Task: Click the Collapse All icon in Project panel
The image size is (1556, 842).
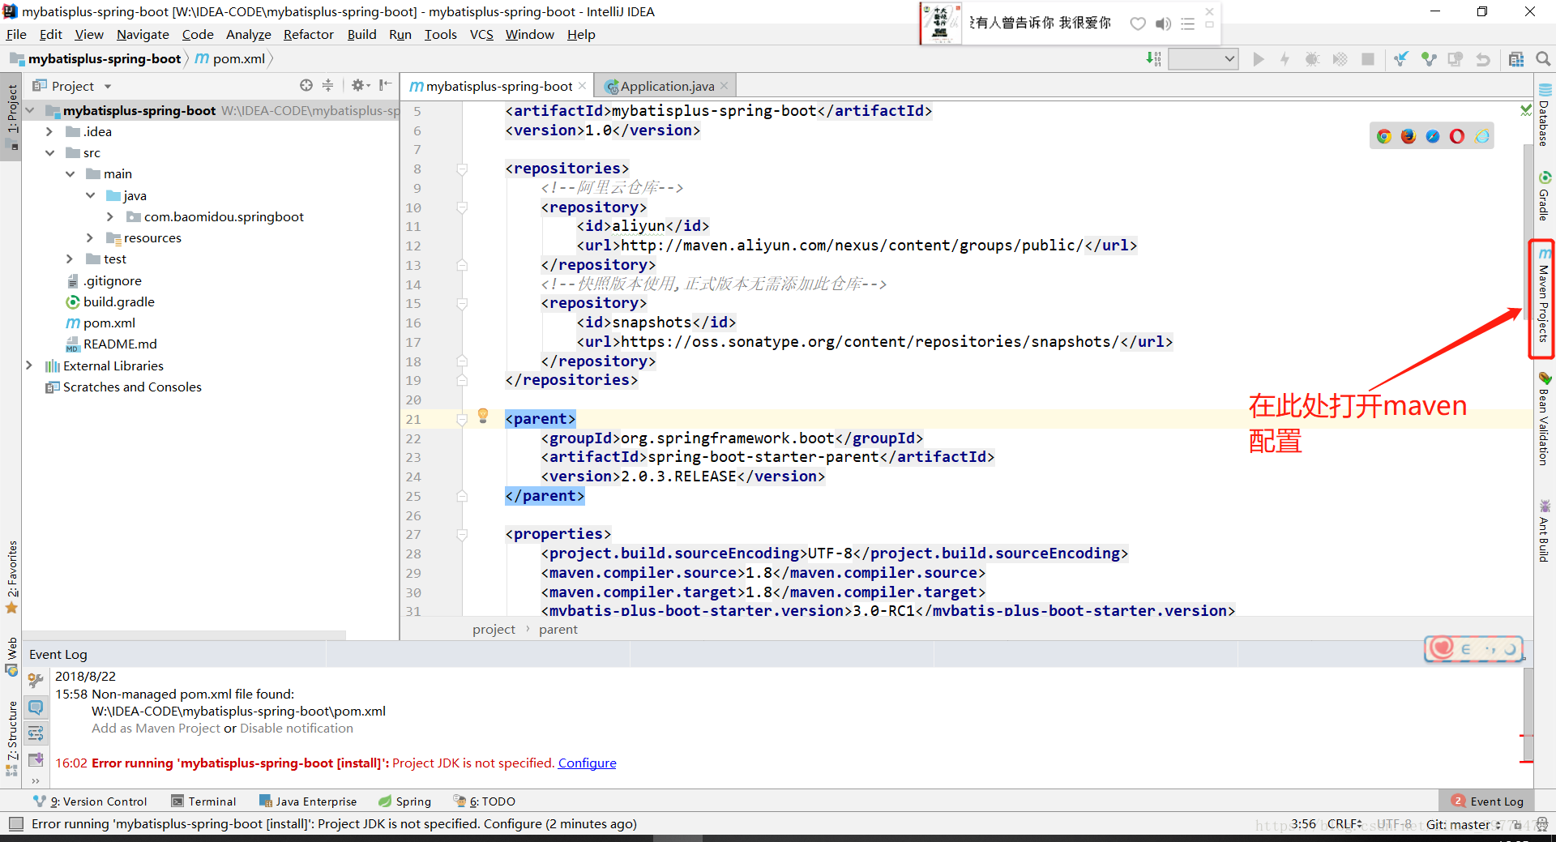Action: [327, 85]
